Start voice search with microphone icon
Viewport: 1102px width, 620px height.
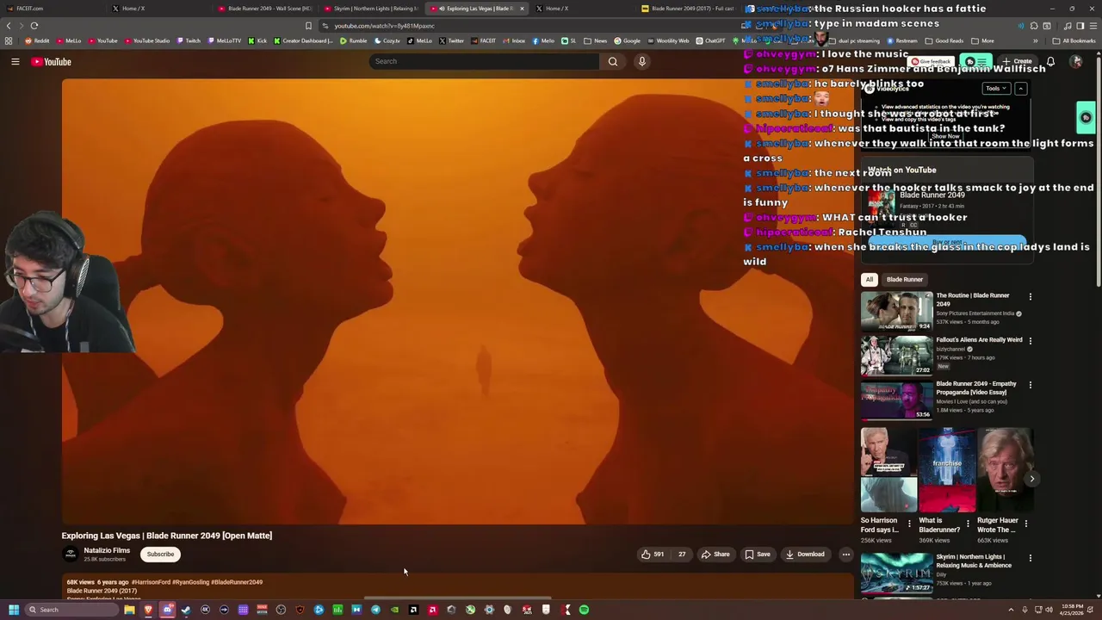point(641,61)
